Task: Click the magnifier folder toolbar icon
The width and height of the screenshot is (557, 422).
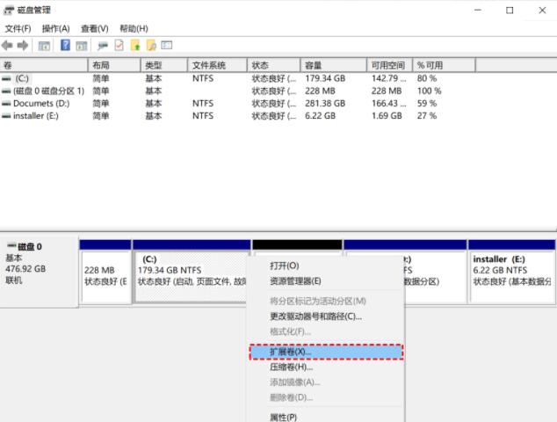Action: point(151,46)
